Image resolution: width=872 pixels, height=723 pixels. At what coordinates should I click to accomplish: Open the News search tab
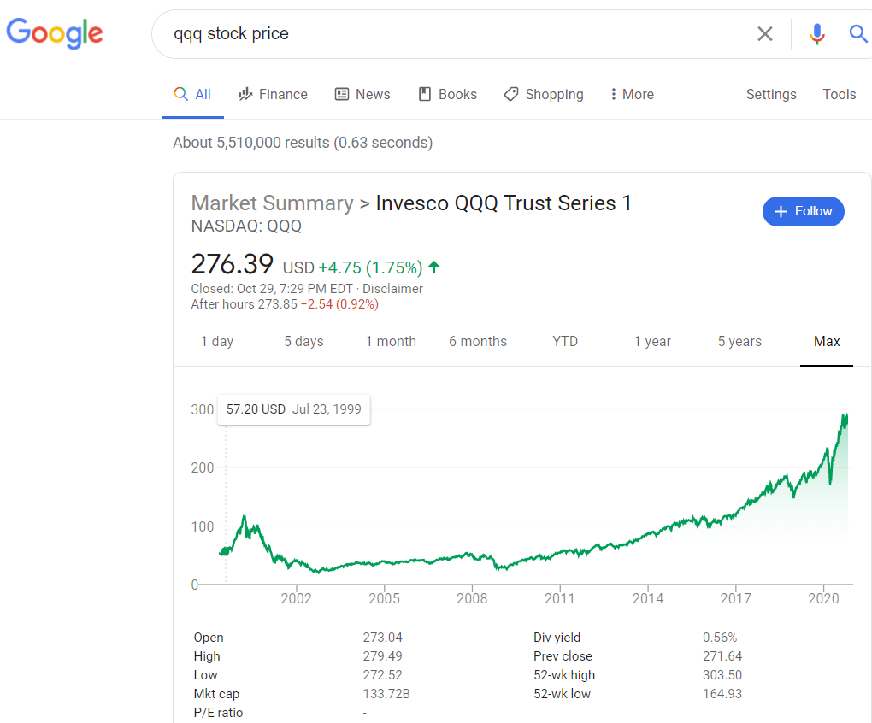(362, 95)
